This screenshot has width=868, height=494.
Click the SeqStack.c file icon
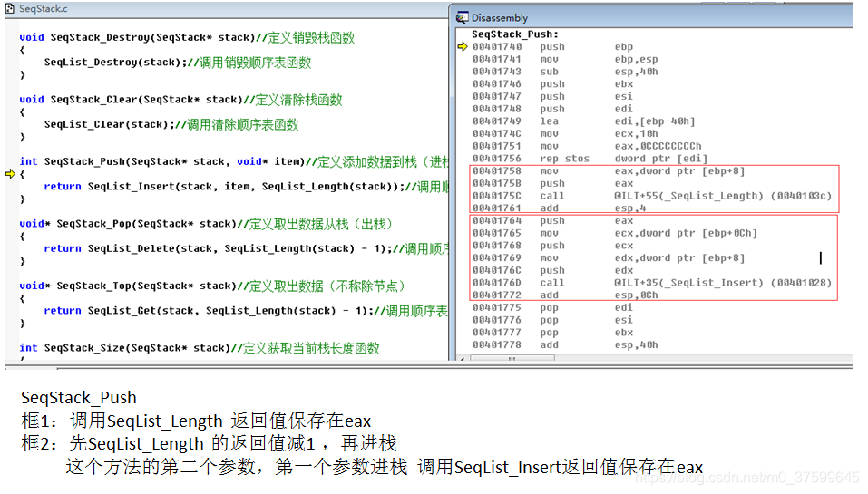[x=9, y=8]
